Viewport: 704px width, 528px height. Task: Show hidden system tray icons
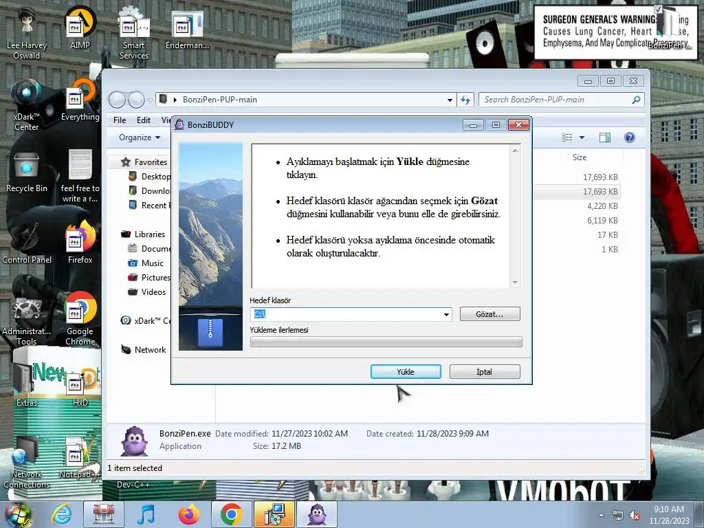[x=601, y=515]
